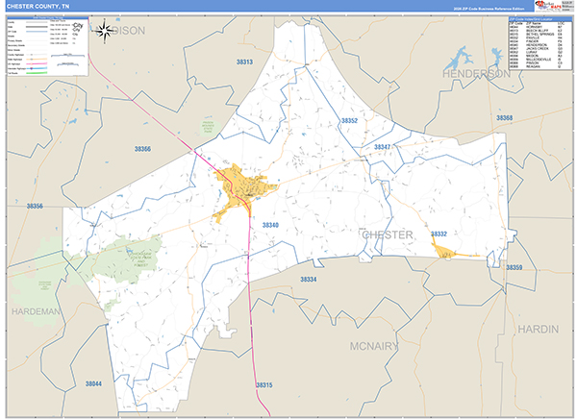Screen dimensions: 577x419
Task: Select ZIP code label 38359
Action: pyautogui.click(x=514, y=267)
